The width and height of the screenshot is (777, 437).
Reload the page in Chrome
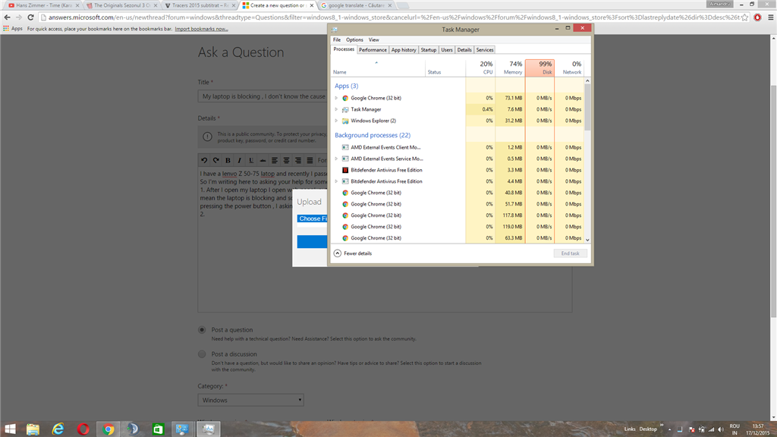[x=30, y=17]
